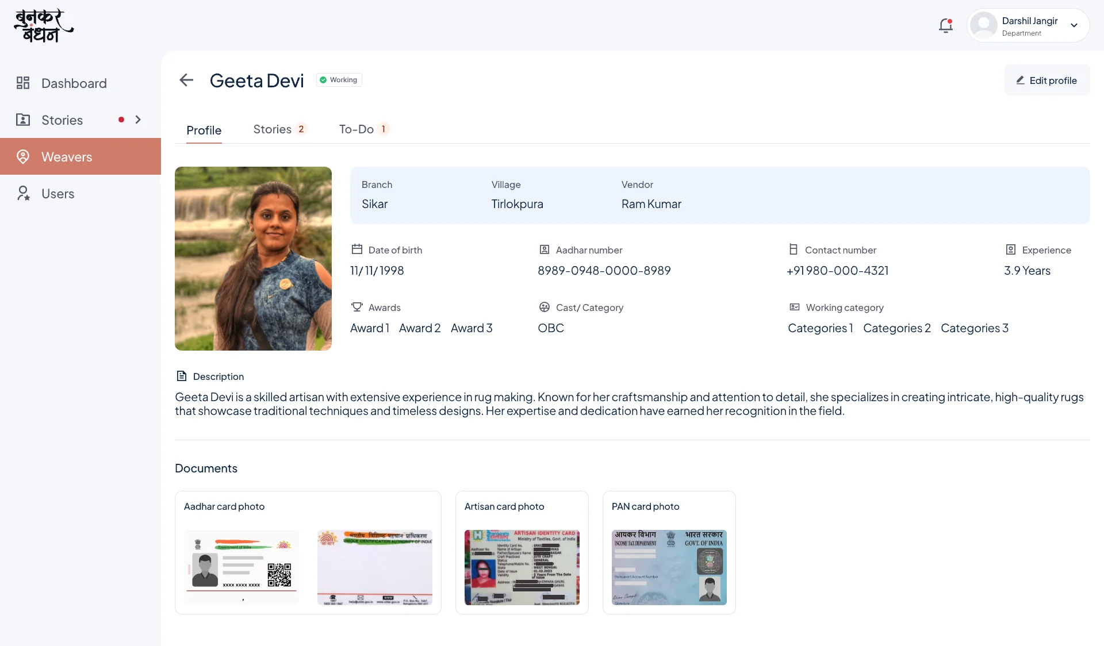Click the OBC category value
This screenshot has height=646, width=1104.
[551, 328]
